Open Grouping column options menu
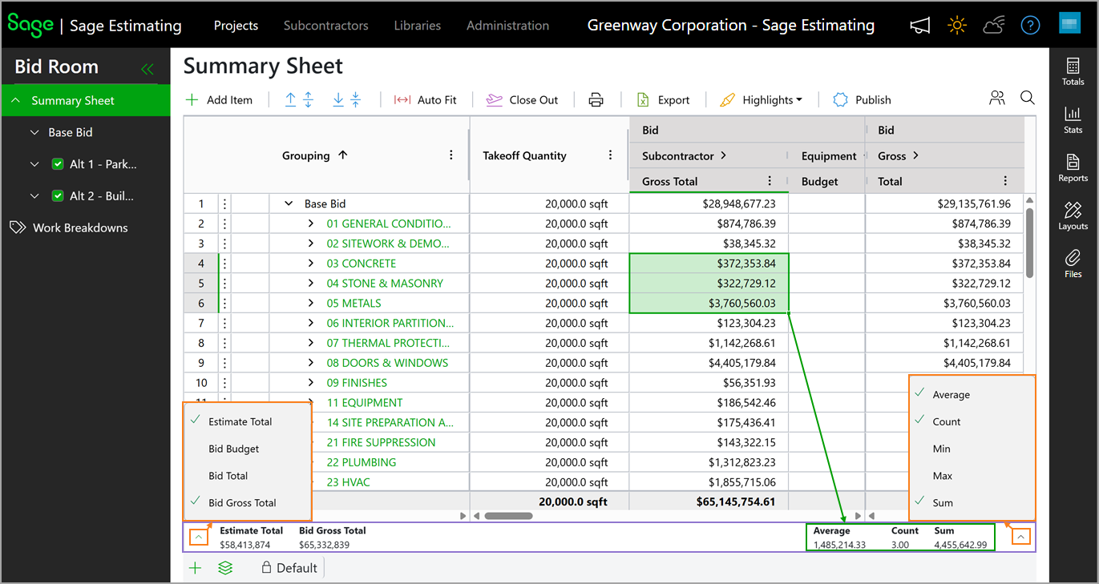The image size is (1099, 584). (x=451, y=155)
